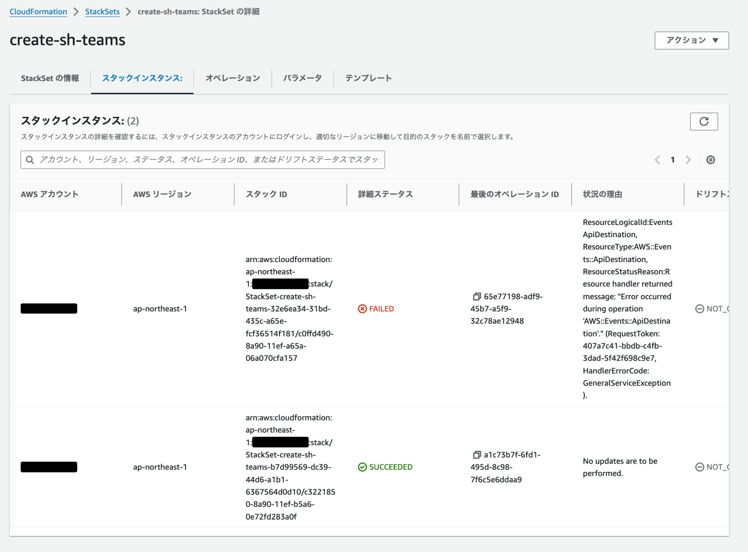Click the stack ARN ending in 0e72fd283a0f
Viewport: 748px width, 552px height.
[290, 467]
